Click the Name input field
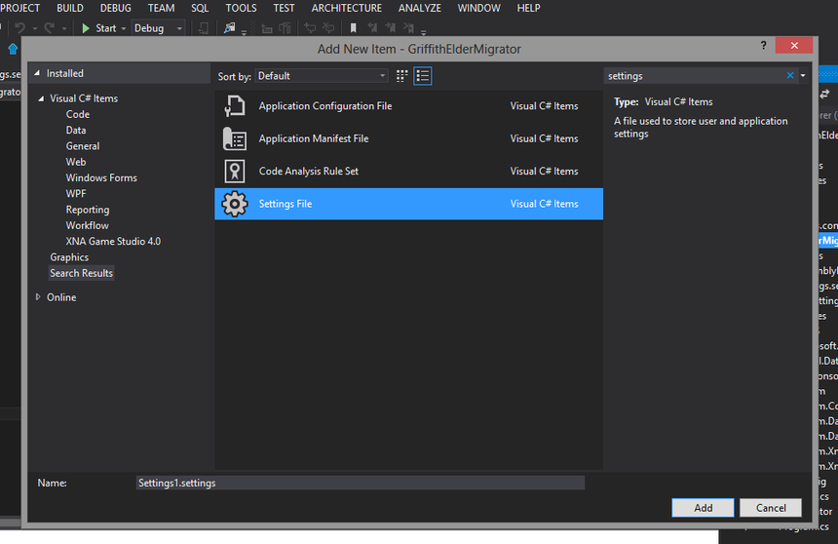The height and width of the screenshot is (544, 838). [x=360, y=483]
